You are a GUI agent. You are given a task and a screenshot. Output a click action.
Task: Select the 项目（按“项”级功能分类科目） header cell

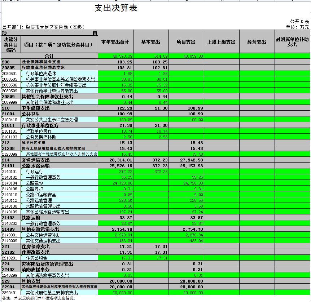(x=58, y=45)
